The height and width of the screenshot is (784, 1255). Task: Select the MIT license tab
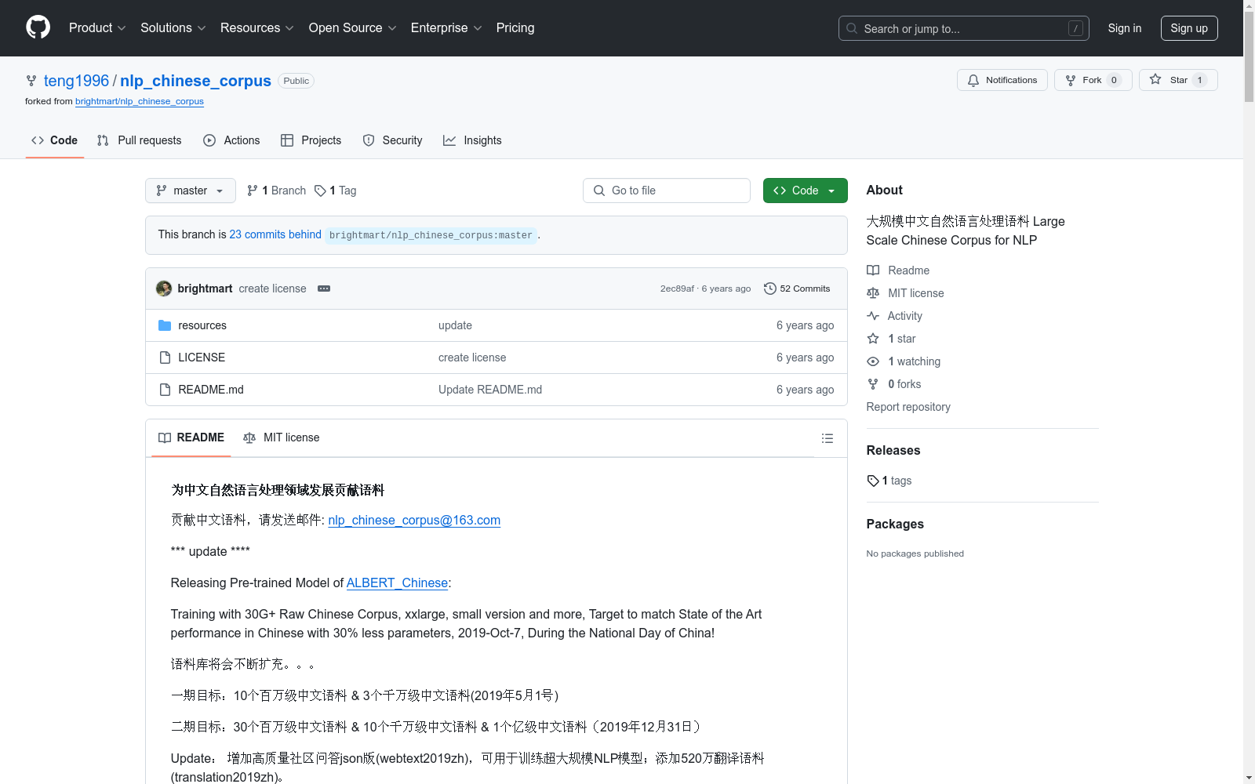[x=282, y=437]
